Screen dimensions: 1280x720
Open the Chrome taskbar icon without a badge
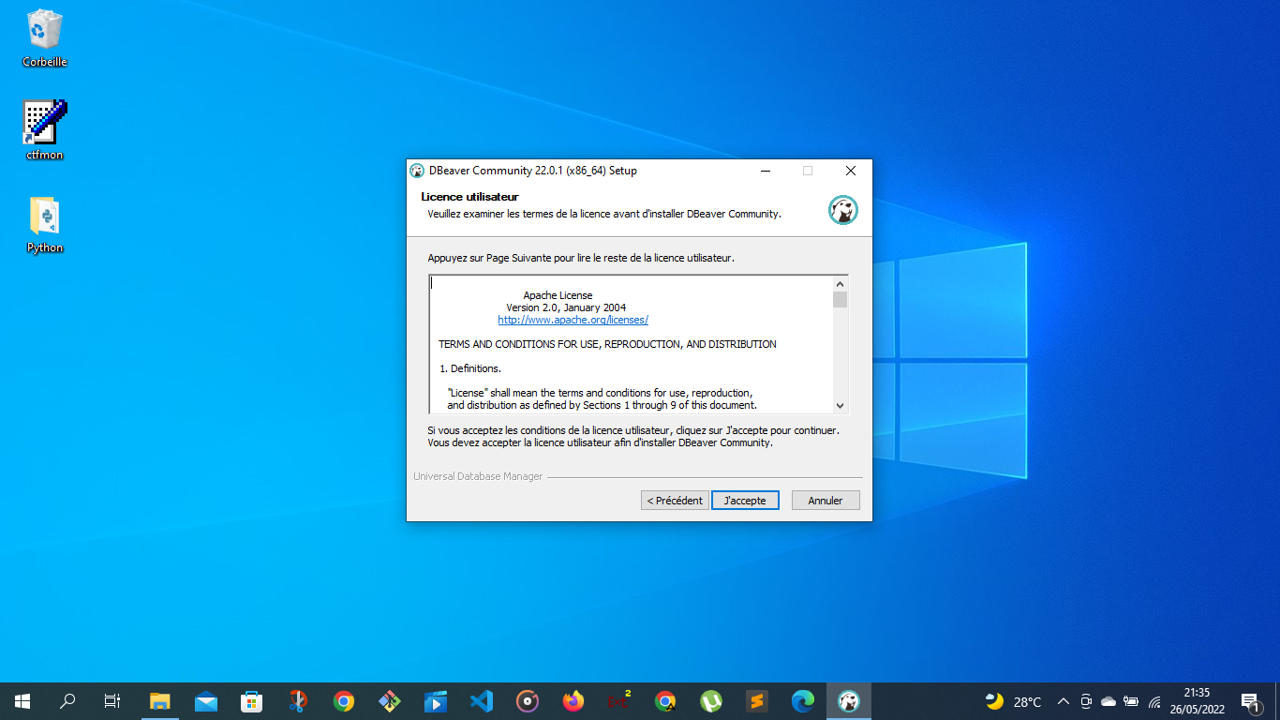point(344,701)
